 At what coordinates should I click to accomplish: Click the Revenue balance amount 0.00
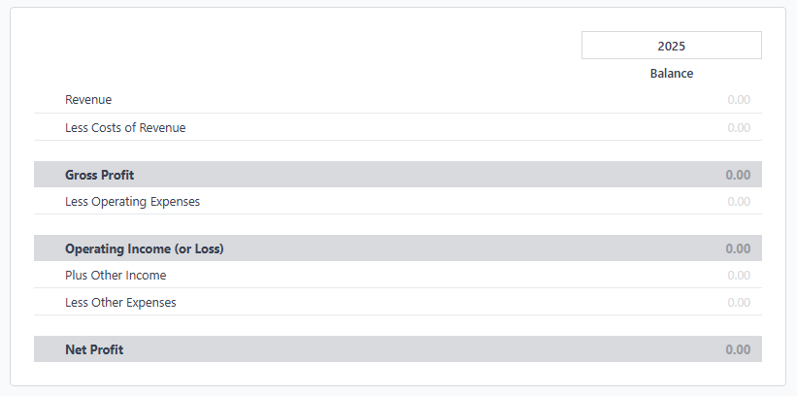point(739,100)
